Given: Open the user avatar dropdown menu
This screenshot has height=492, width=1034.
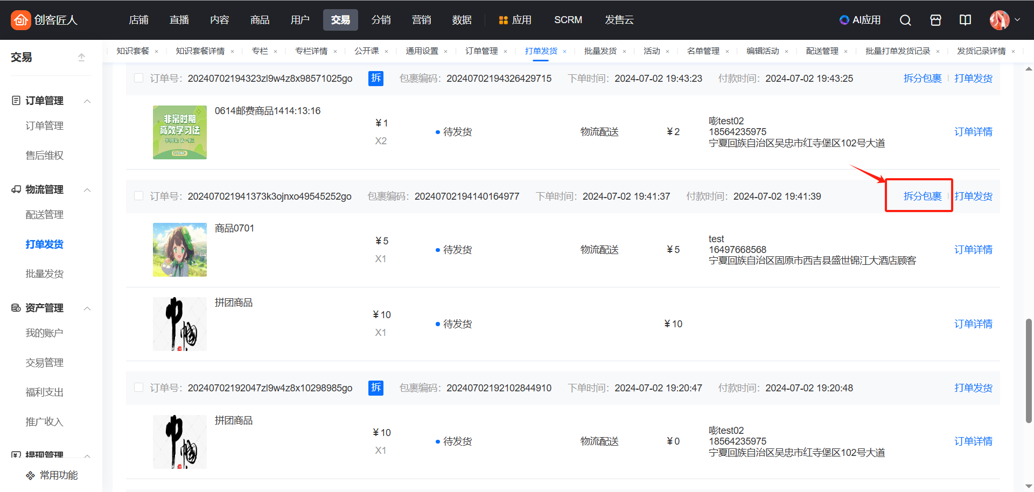Looking at the screenshot, I should tap(1004, 20).
